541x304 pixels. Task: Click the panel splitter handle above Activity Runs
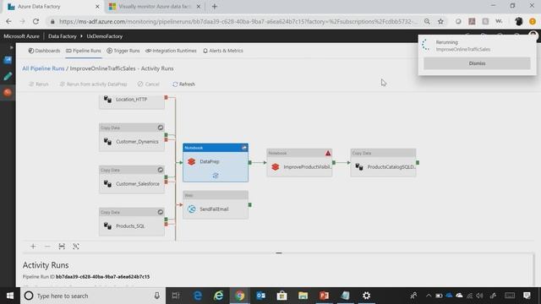click(279, 253)
